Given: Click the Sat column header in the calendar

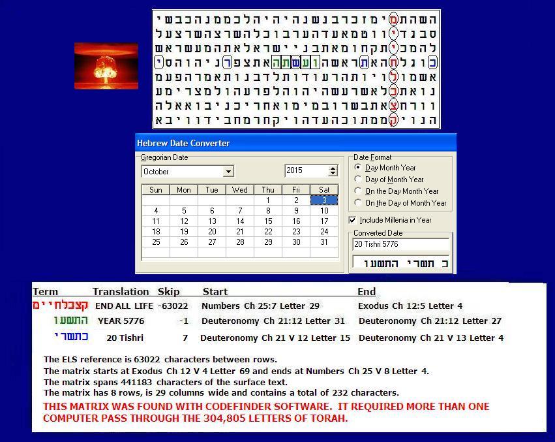Looking at the screenshot, I should click(324, 190).
